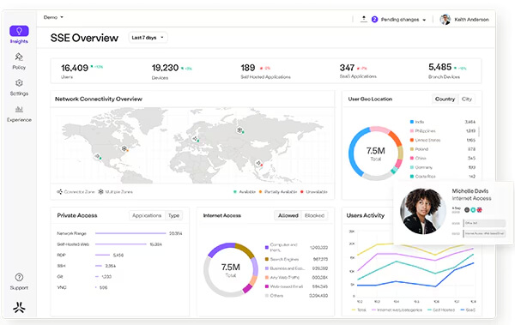Select the connector marker over Europe
515x325 pixels.
196,139
